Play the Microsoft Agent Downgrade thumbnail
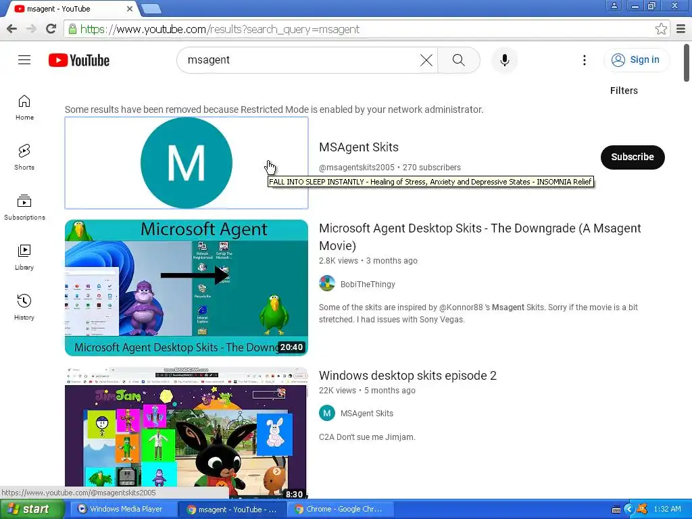692x519 pixels. pyautogui.click(x=187, y=288)
